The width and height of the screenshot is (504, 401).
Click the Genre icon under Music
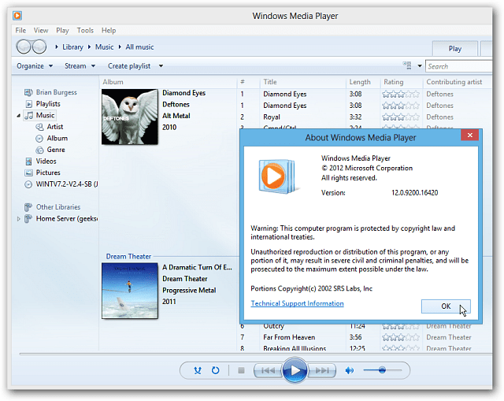tap(39, 150)
